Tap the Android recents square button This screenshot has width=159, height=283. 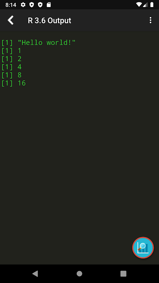[x=123, y=273]
